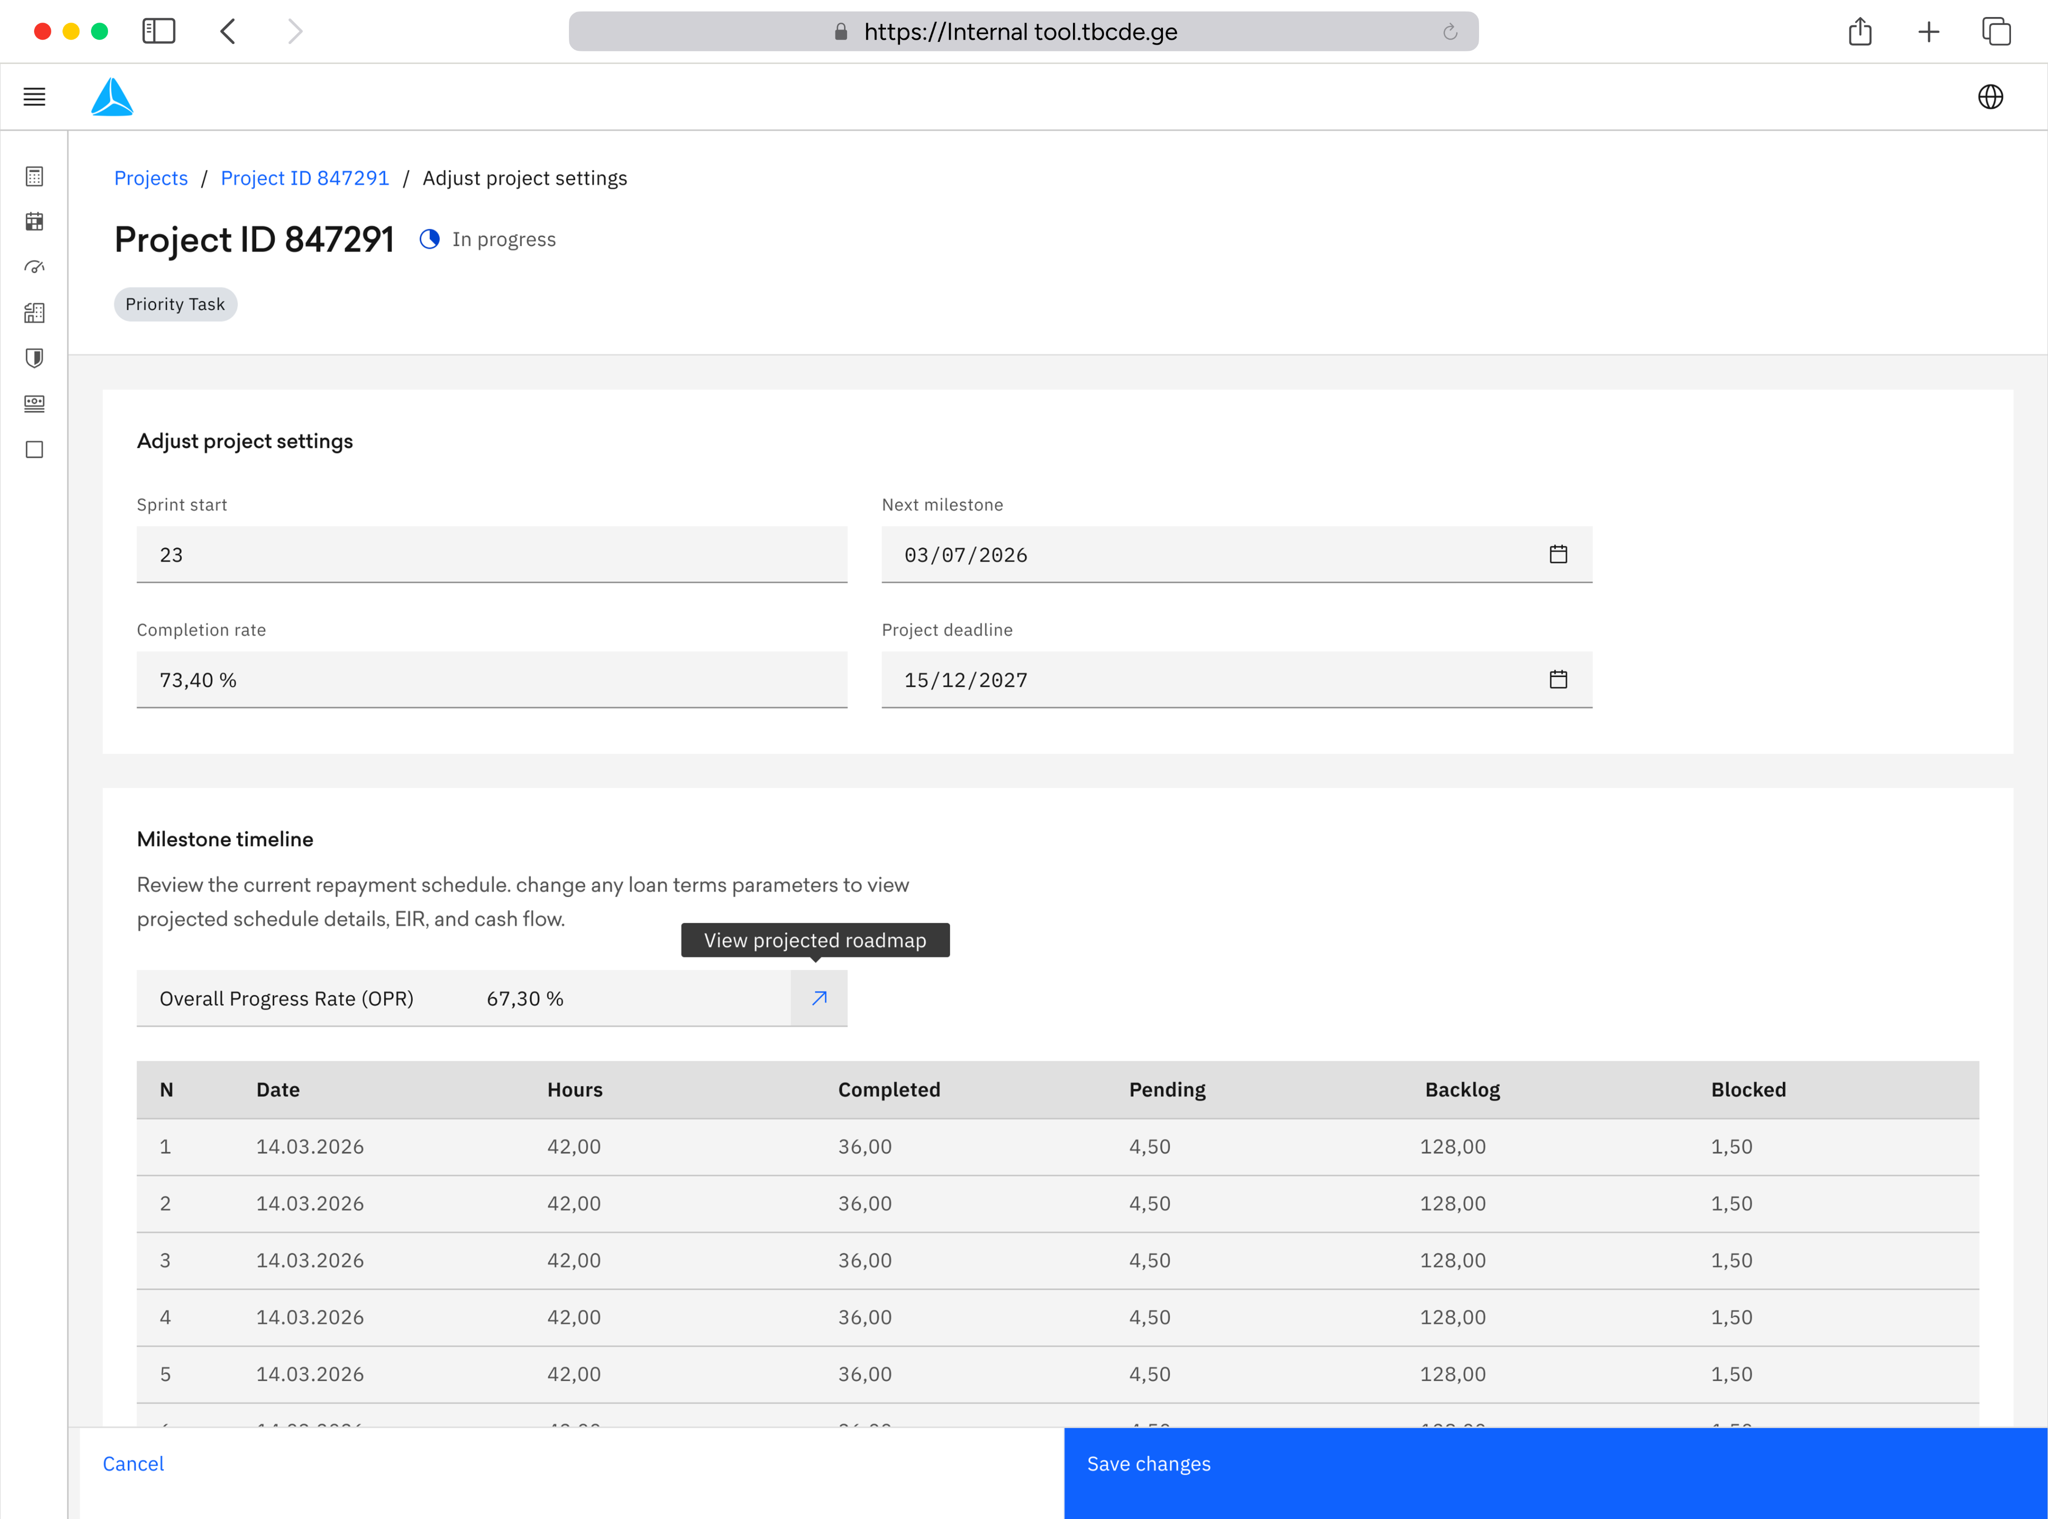Click the date in row 3
Screen dimensions: 2048x1519
tap(310, 1260)
